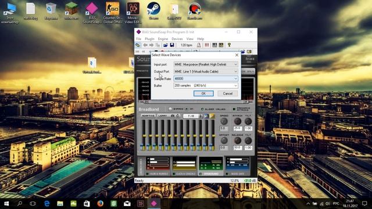
Task: Select the Noise Gate module thumbnail
Action: 237,164
